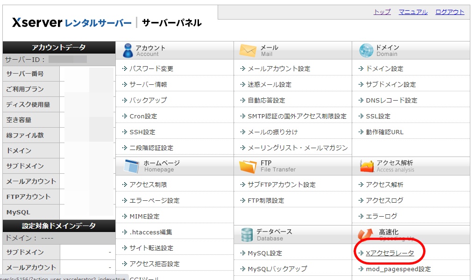This screenshot has width=475, height=280.
Task: Open パスワード変更 settings
Action: pos(151,68)
